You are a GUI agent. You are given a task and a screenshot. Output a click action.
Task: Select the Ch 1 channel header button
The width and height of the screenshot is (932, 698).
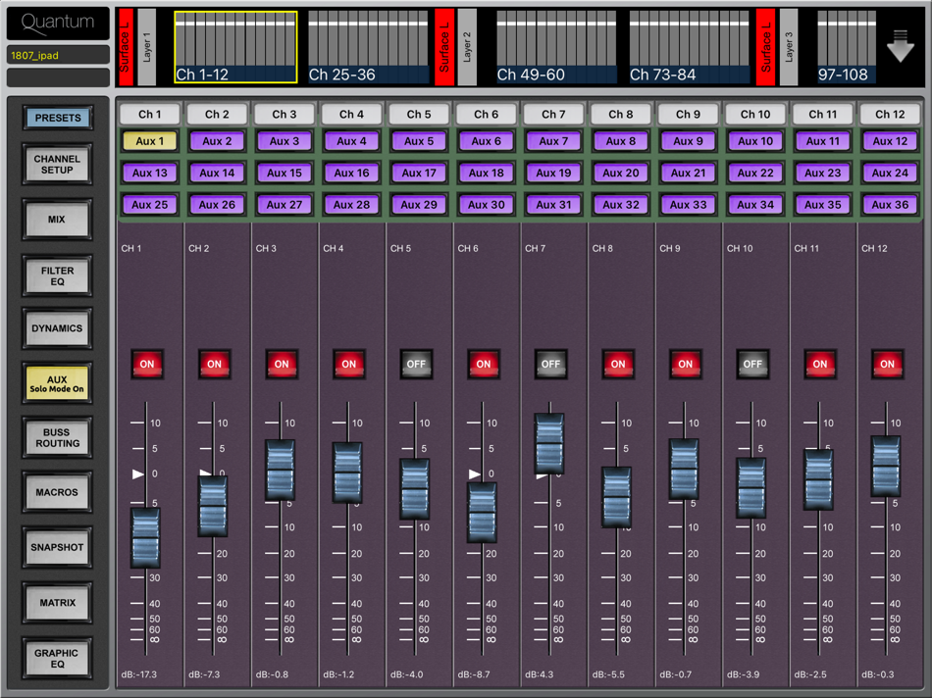click(x=150, y=114)
